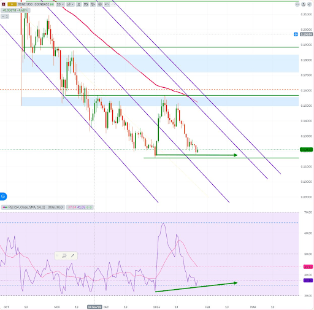Click the redo arrow in the toolbar

pyautogui.click(x=113, y=4)
